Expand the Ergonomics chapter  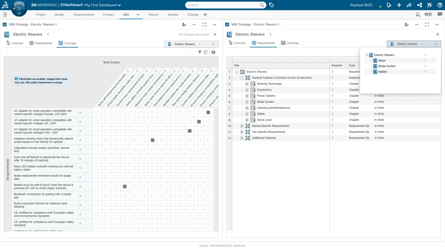[x=247, y=90]
